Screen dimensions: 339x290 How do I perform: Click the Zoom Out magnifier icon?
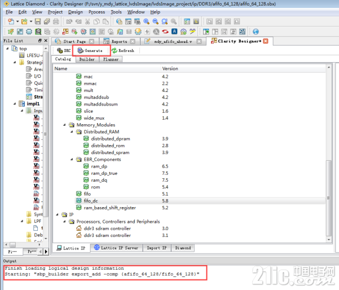point(156,21)
